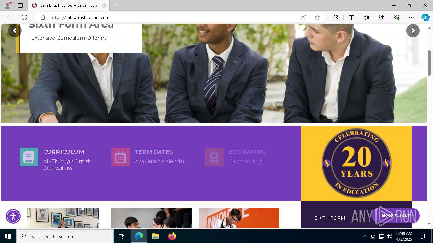Click the Innovate photo thumbnail
The image size is (433, 243).
coord(239,218)
